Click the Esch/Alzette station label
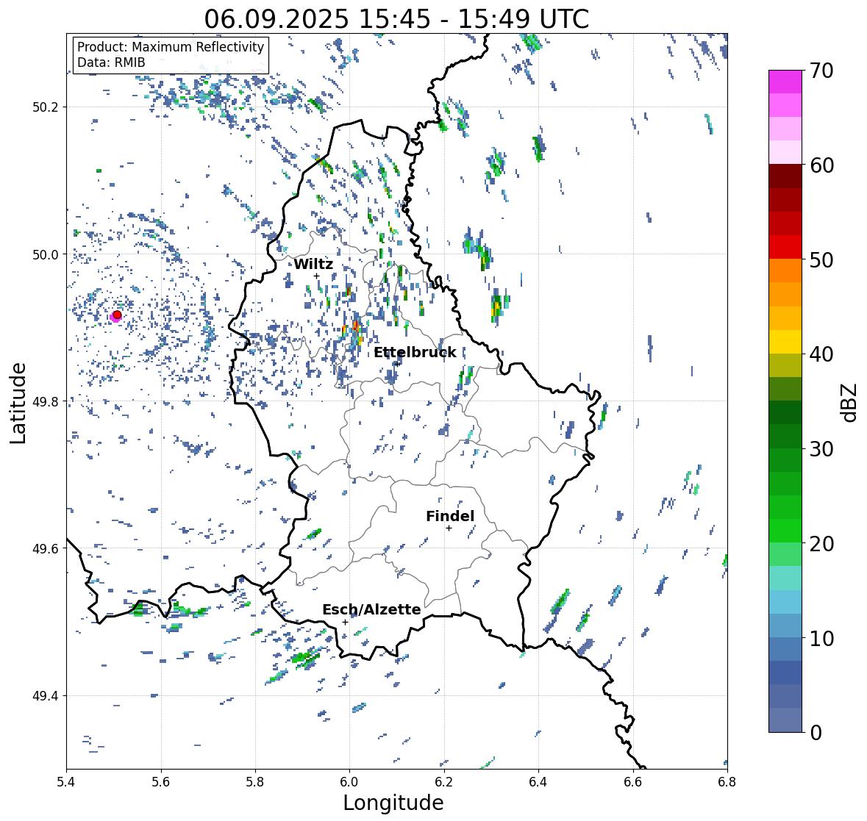867x821 pixels. 371,609
